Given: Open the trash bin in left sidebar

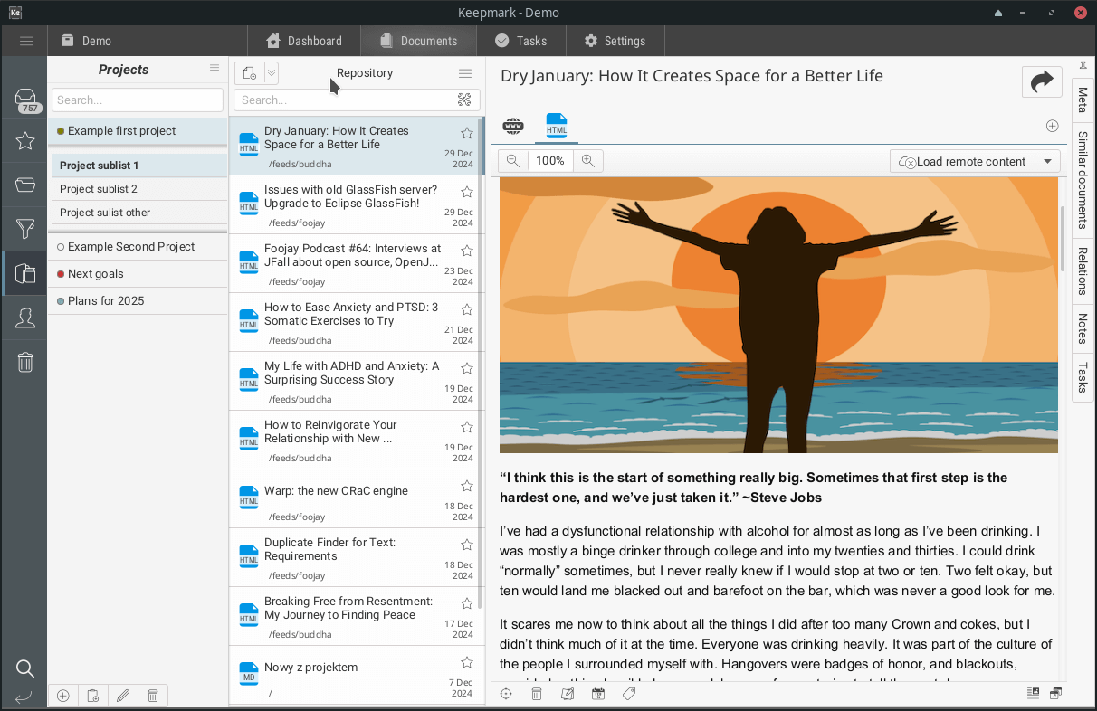Looking at the screenshot, I should (25, 363).
